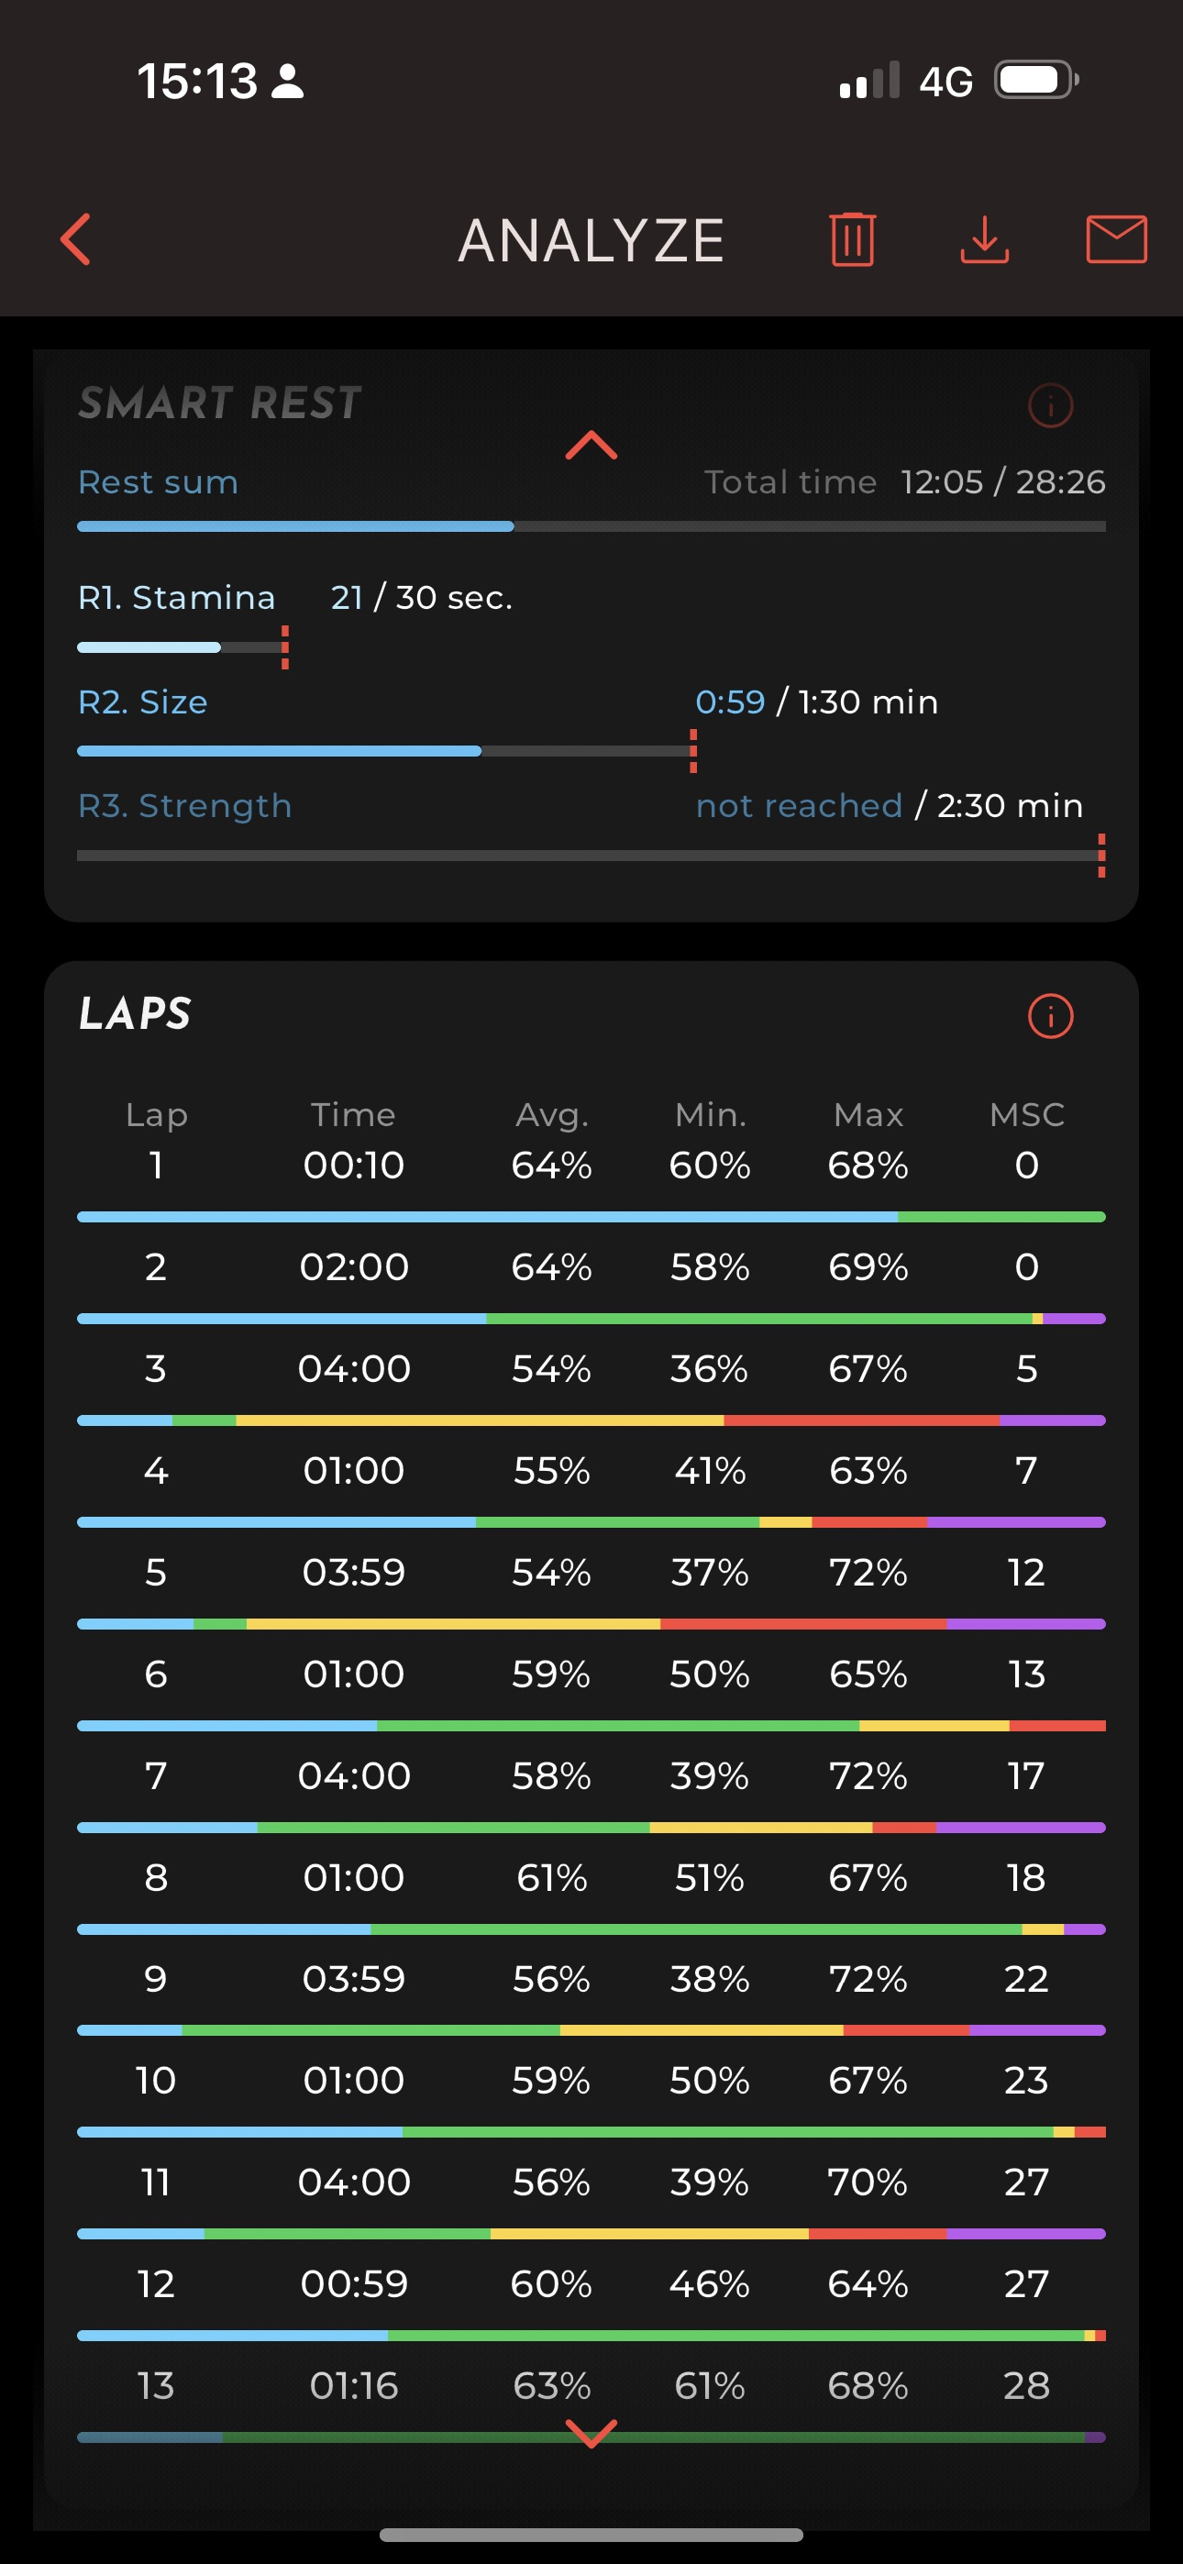The width and height of the screenshot is (1183, 2564).
Task: Tap the R3. Strength rest label
Action: pyautogui.click(x=184, y=805)
